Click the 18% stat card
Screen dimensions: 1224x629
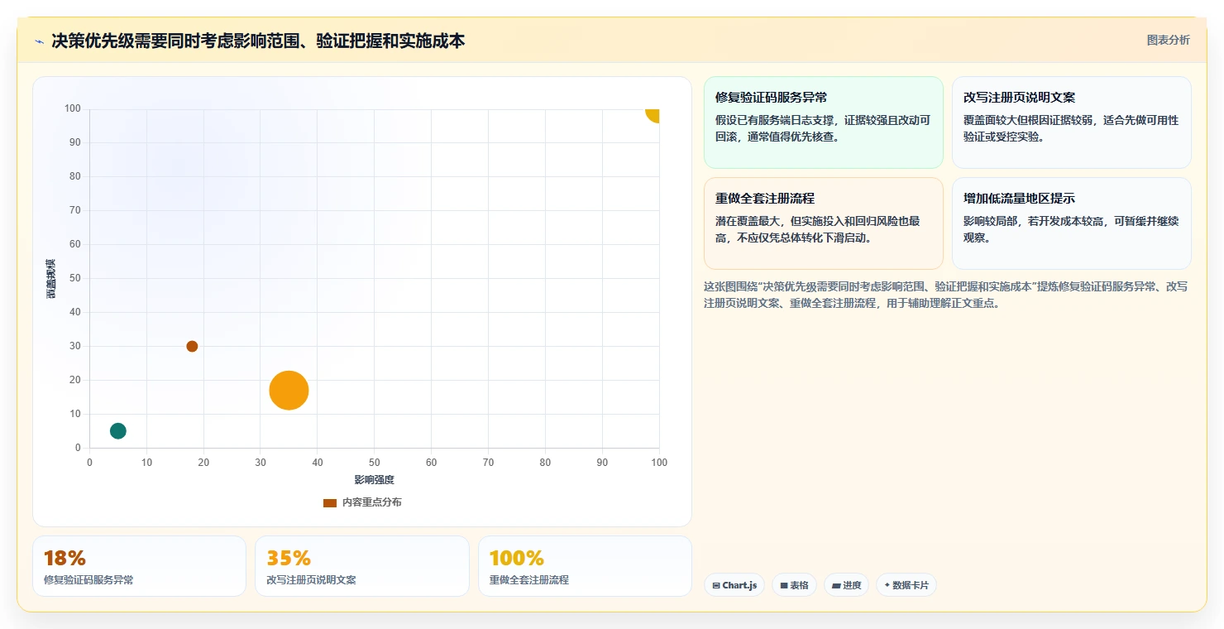[139, 566]
